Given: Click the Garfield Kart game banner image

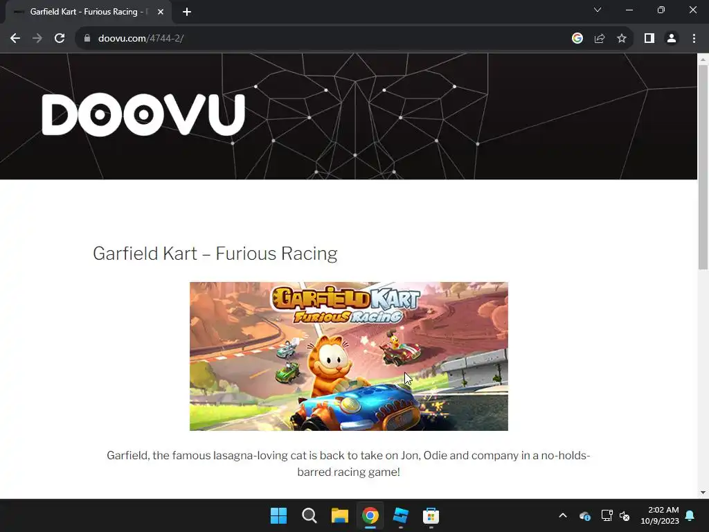Looking at the screenshot, I should pyautogui.click(x=349, y=357).
